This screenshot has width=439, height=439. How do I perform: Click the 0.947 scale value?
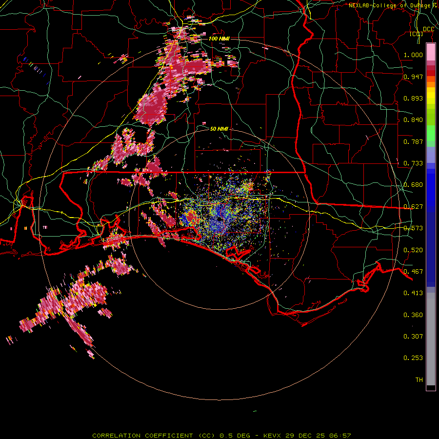[x=413, y=77]
